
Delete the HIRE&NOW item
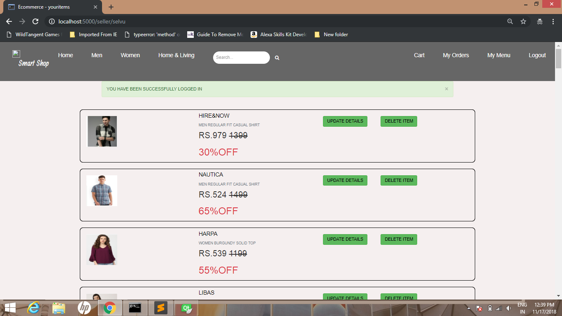(399, 121)
